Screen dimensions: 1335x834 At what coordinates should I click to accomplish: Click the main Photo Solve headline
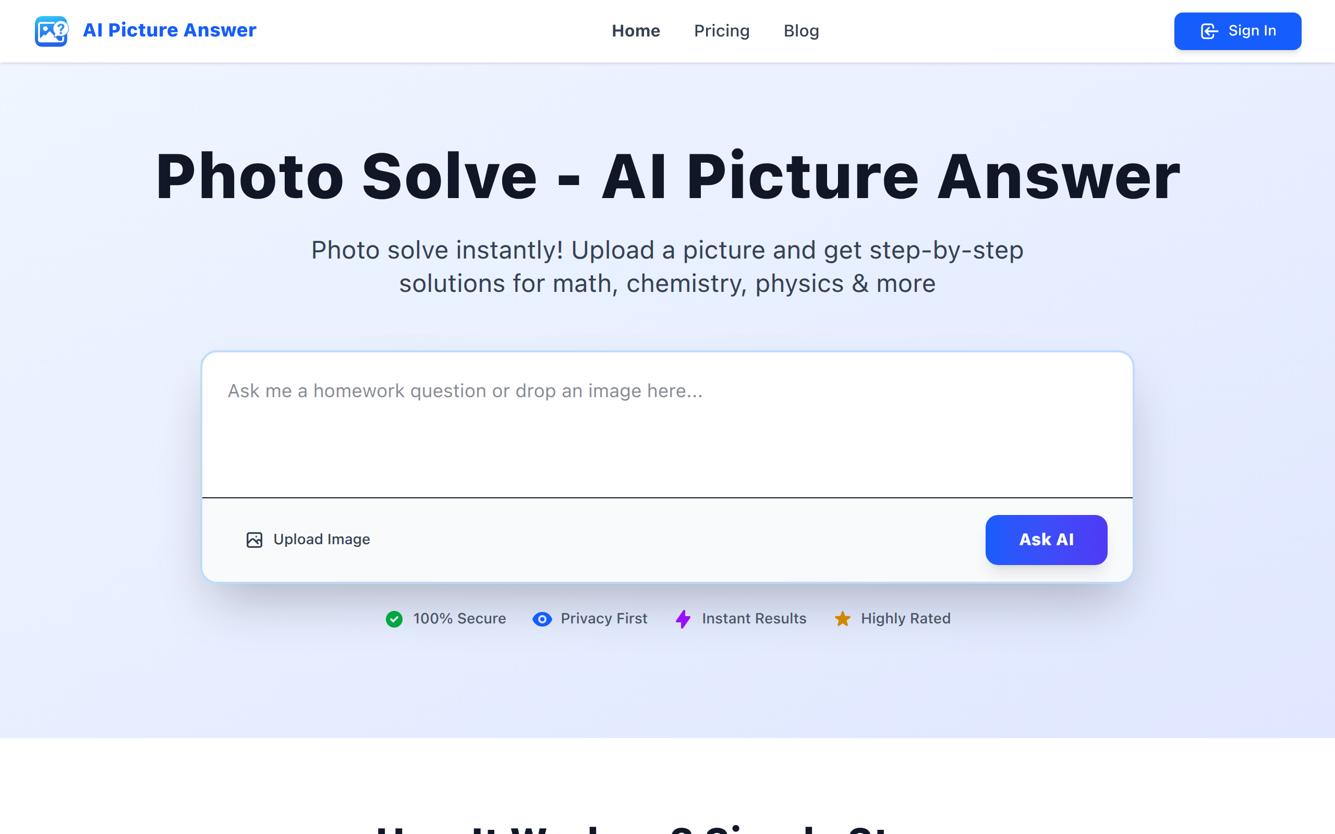tap(666, 177)
